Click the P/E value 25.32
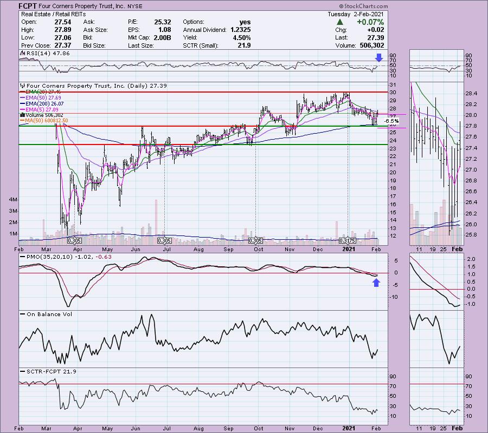 click(x=163, y=22)
